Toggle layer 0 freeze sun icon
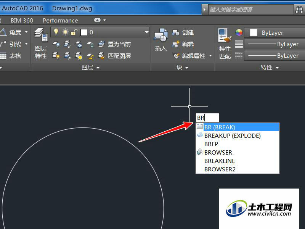 (x=65, y=32)
